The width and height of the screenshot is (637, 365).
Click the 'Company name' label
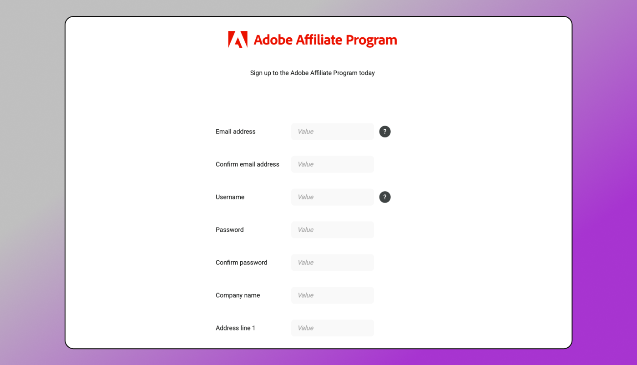[238, 295]
